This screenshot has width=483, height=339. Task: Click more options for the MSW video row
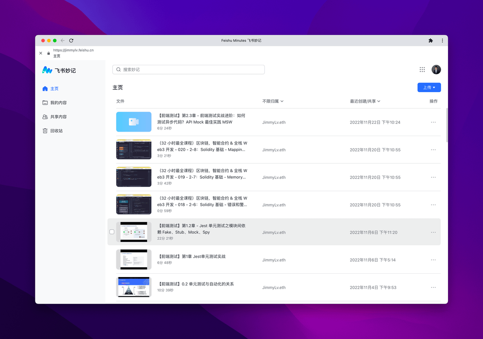(433, 122)
